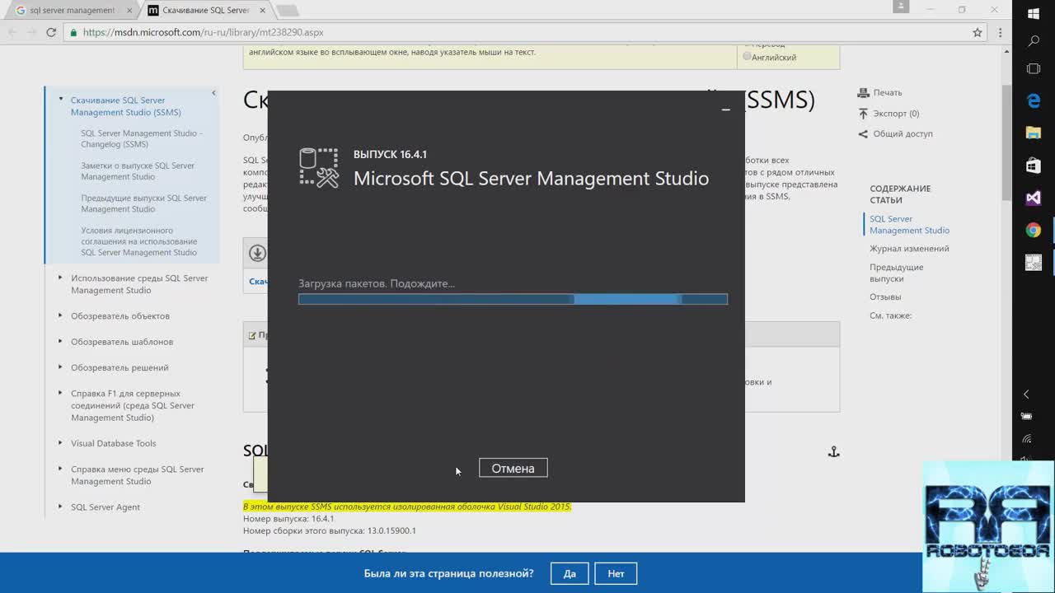This screenshot has width=1055, height=593.
Task: Click the Отмена button in the installer
Action: [x=513, y=468]
